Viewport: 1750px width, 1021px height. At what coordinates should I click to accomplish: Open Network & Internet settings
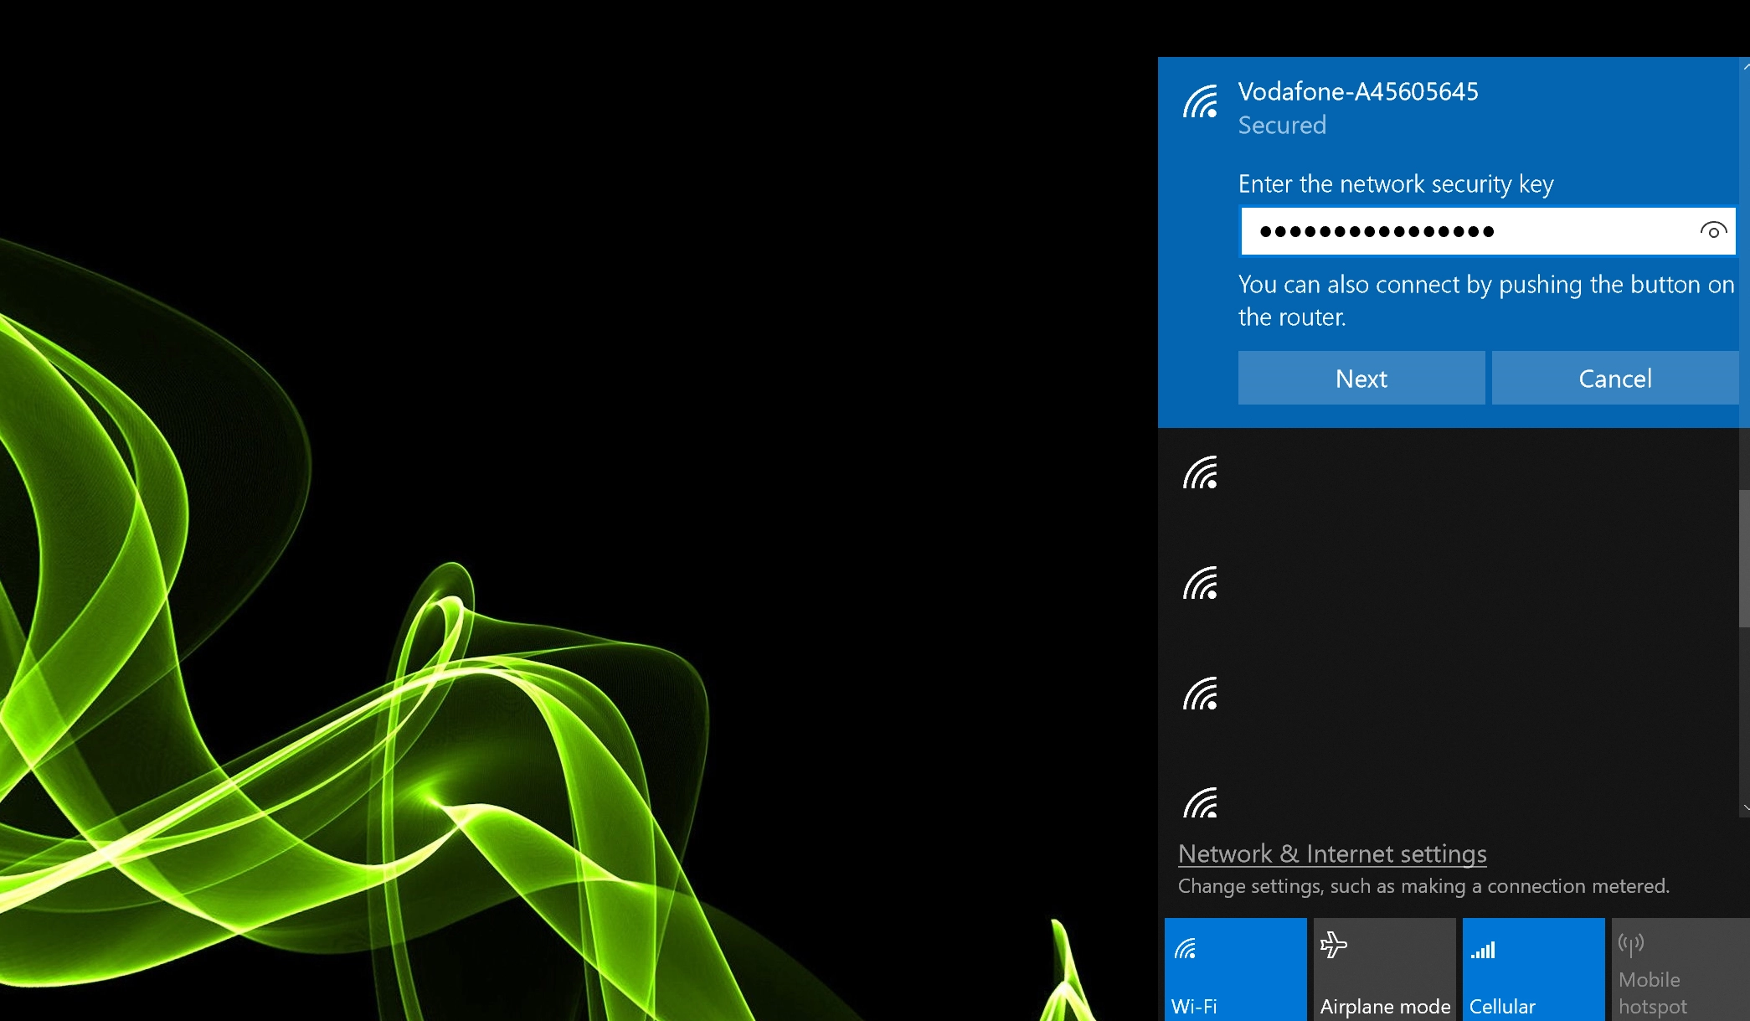click(x=1331, y=853)
